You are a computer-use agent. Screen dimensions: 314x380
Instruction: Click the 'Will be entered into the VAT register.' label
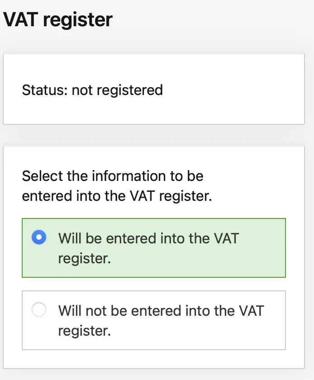[x=149, y=248]
